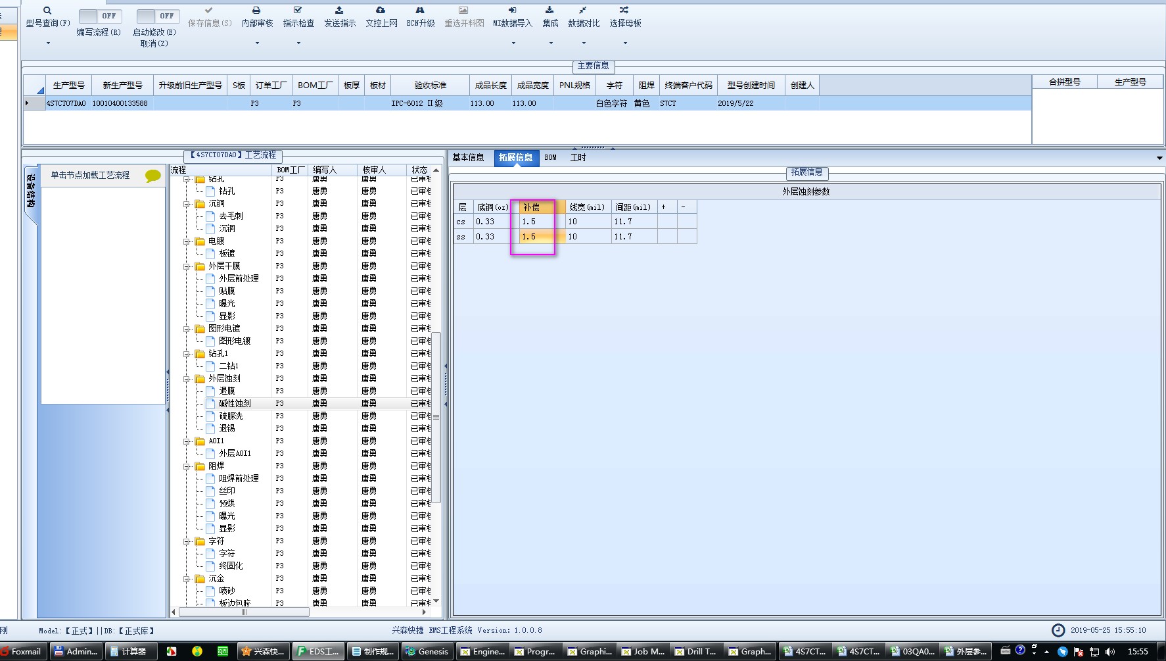Viewport: 1166px width, 661px height.
Task: Click the clock icon in status bar
Action: click(1058, 630)
